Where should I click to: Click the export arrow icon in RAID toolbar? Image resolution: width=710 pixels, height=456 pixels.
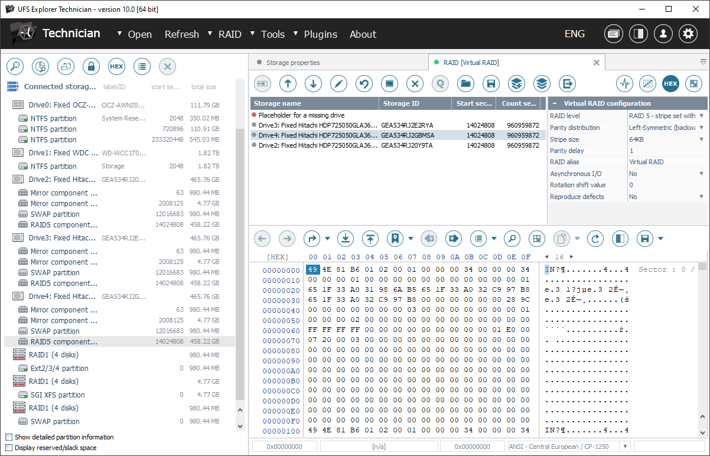pyautogui.click(x=567, y=83)
